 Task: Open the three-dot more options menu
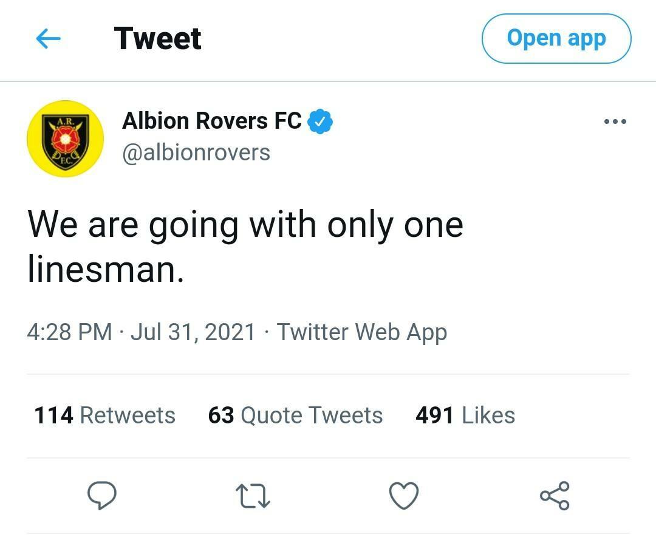615,121
